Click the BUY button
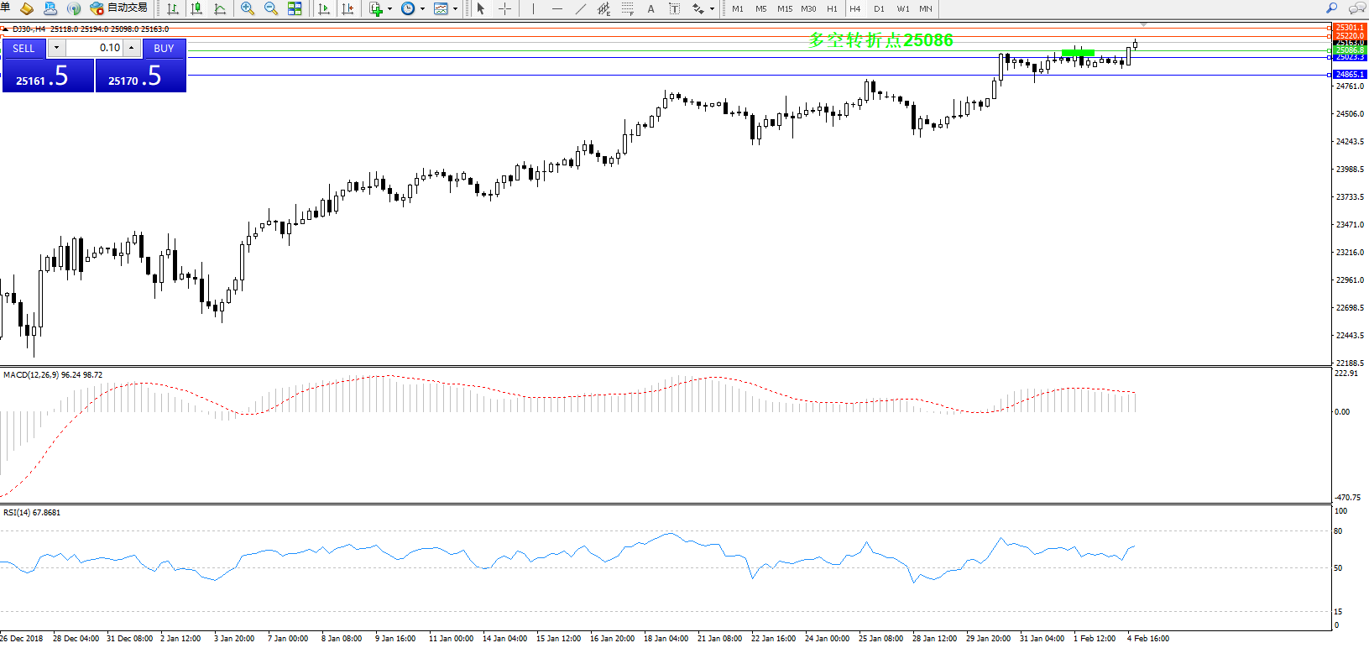 [x=164, y=49]
